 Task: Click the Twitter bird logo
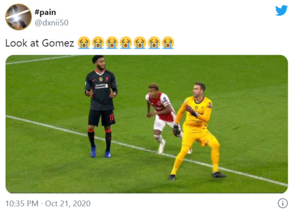[281, 11]
